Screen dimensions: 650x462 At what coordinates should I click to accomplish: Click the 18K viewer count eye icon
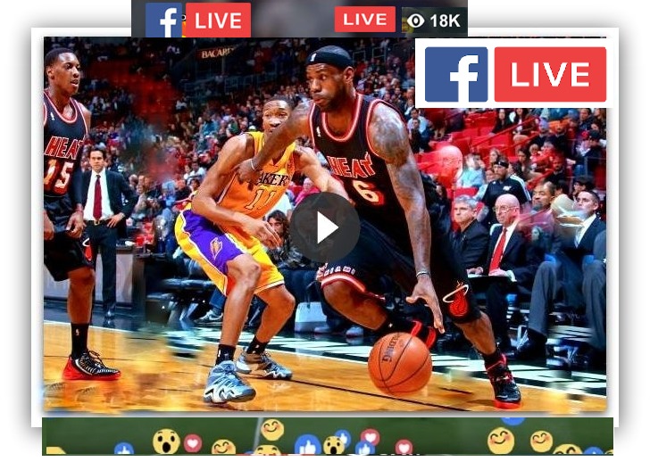coord(415,21)
